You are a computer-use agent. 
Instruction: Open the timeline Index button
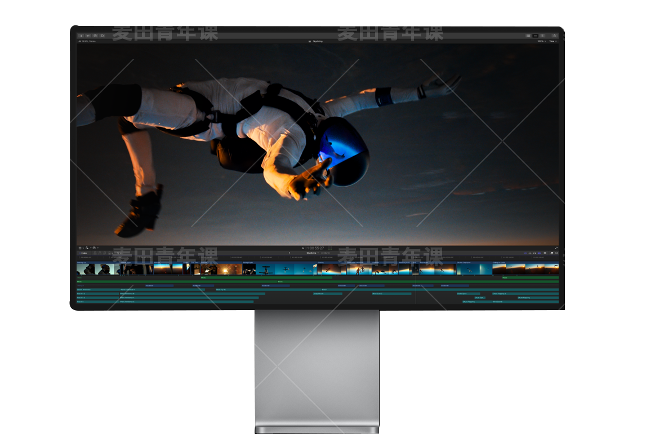pyautogui.click(x=83, y=253)
